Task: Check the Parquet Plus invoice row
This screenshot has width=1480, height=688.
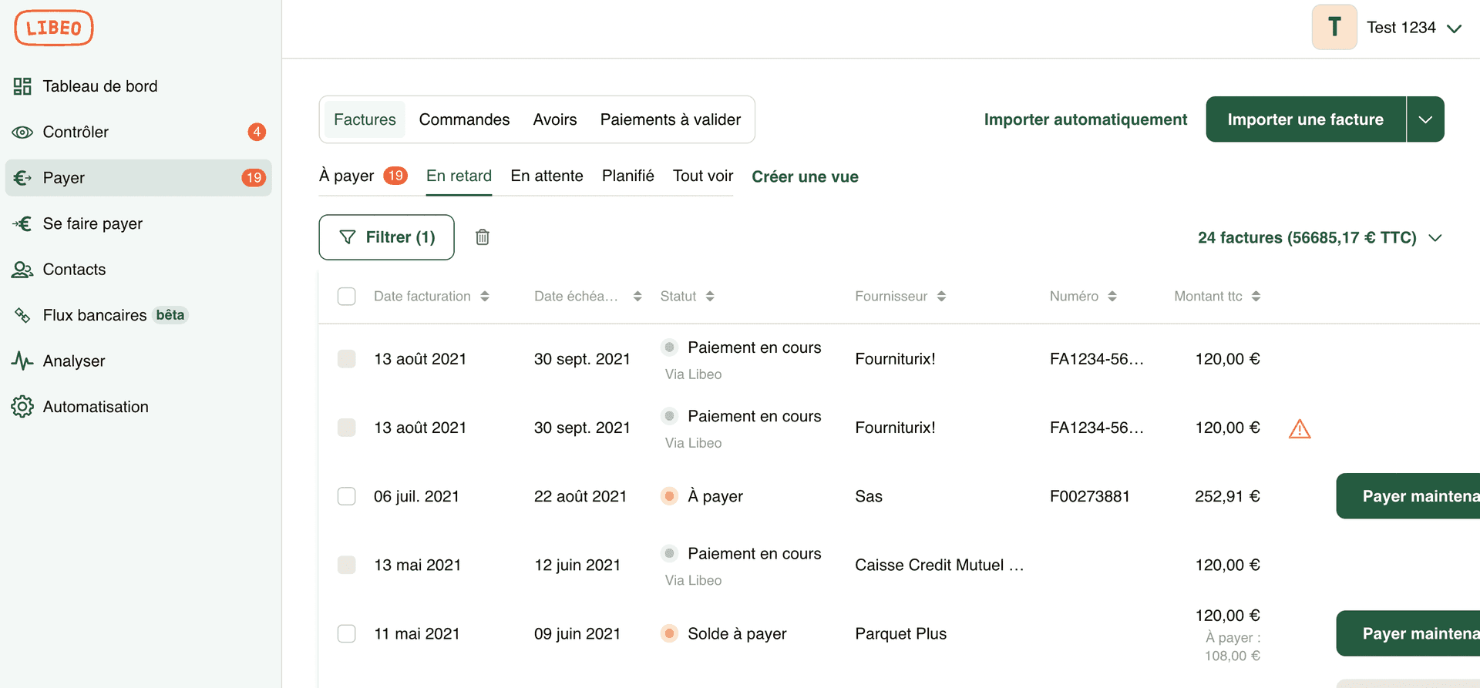Action: pos(347,633)
